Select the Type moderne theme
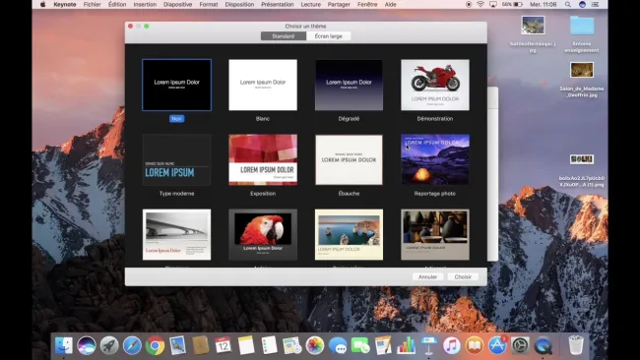 click(x=176, y=159)
